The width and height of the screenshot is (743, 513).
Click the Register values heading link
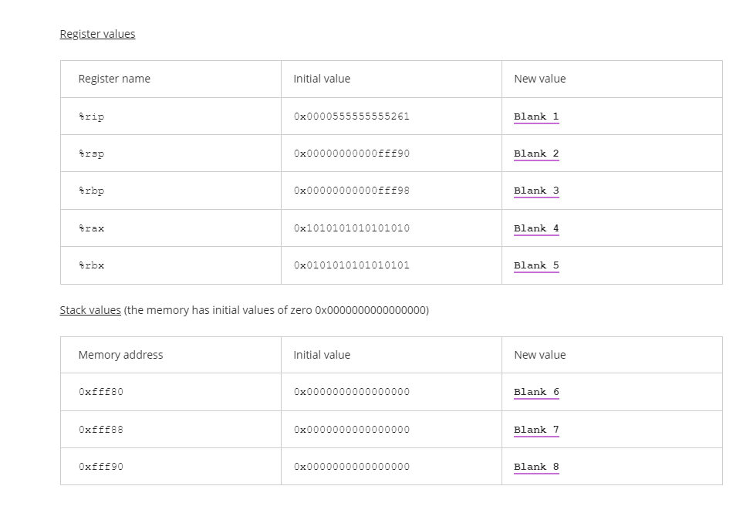(97, 33)
